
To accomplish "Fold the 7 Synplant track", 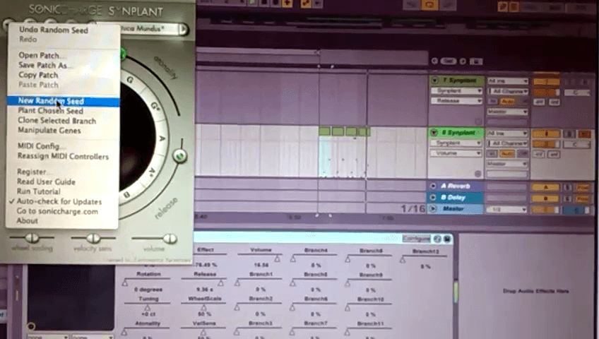I will tap(434, 81).
